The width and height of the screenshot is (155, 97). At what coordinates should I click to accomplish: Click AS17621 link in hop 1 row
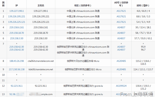[121, 11]
